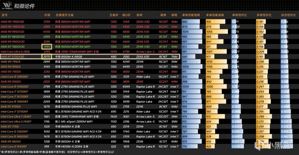Click the ZEN3 X3D architecture cell

143,56
